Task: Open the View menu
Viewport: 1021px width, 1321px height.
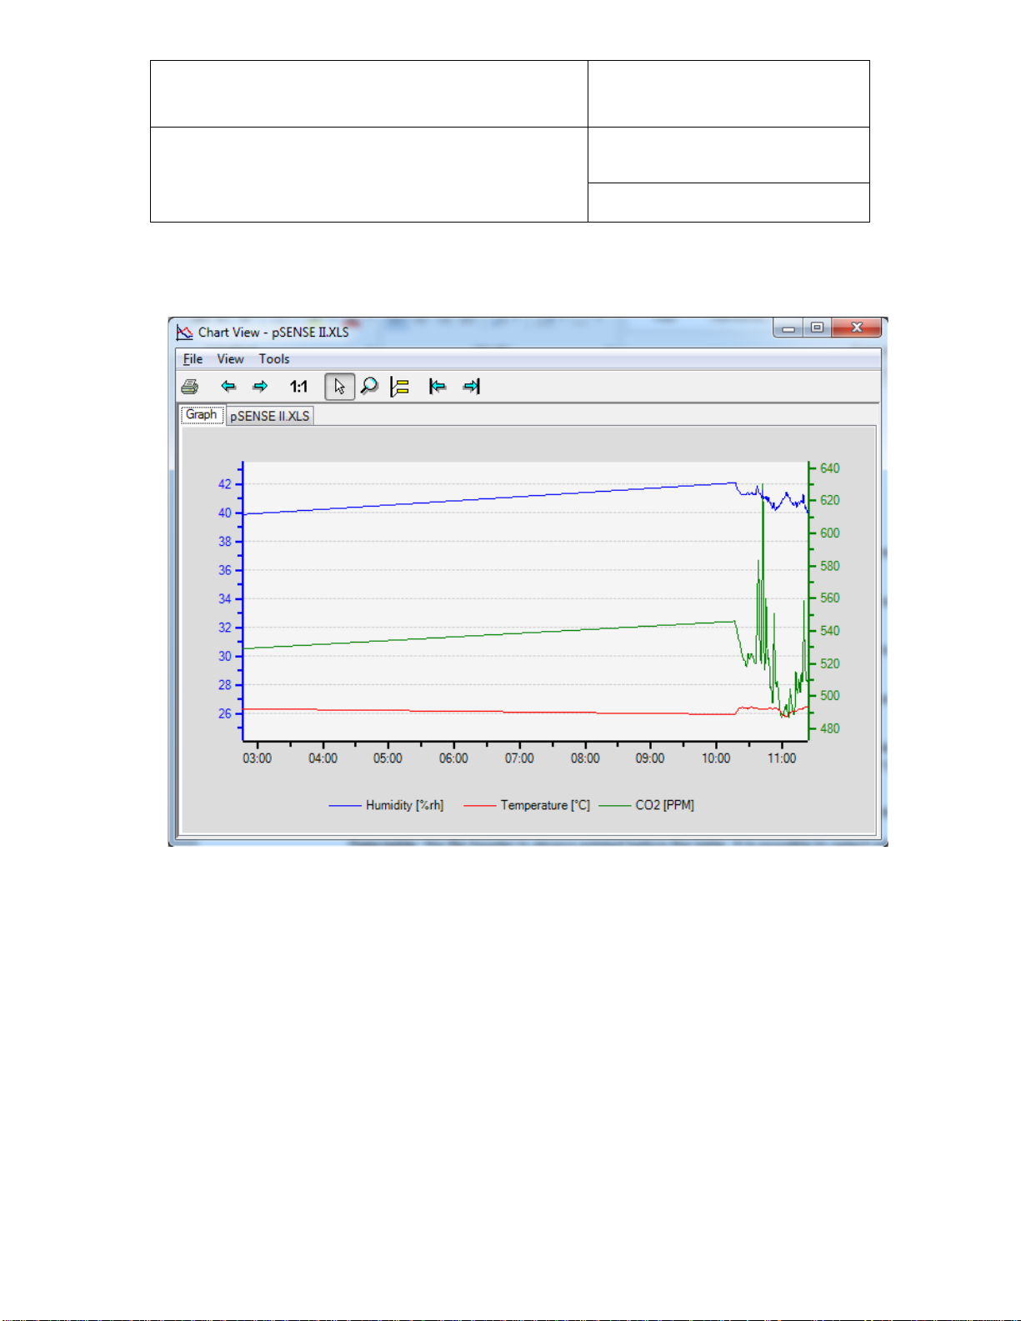Action: tap(231, 359)
